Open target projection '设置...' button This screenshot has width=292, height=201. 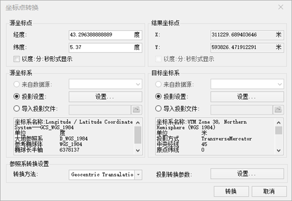(x=247, y=96)
